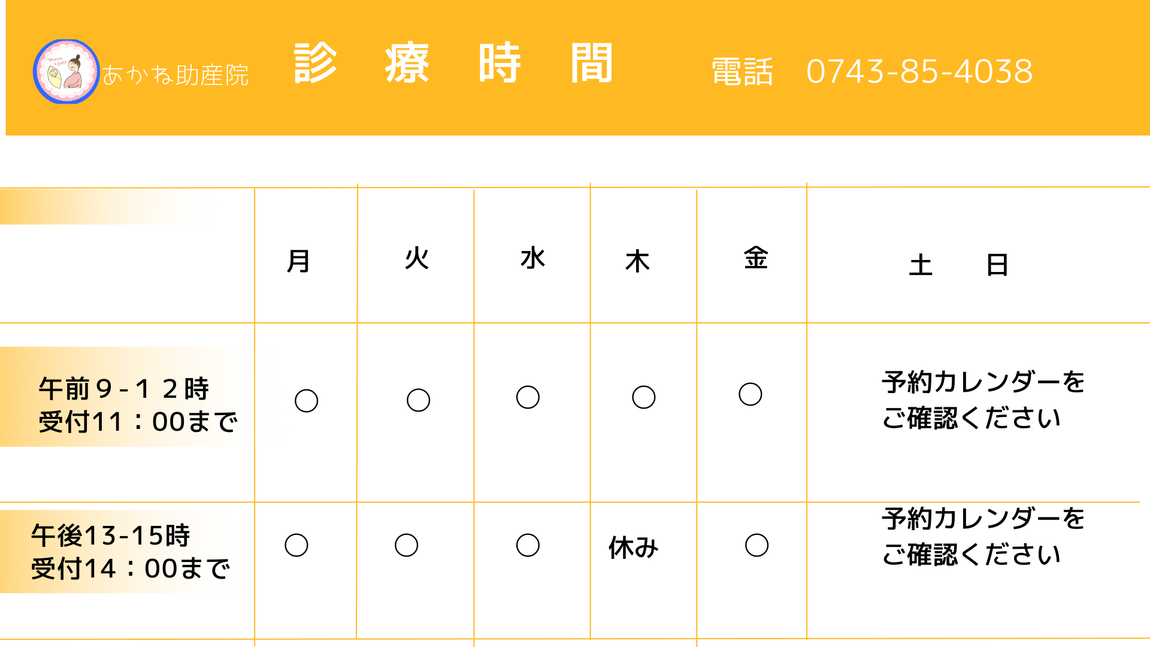This screenshot has width=1150, height=647.
Task: Click the Thursday morning circle mark
Action: click(644, 397)
